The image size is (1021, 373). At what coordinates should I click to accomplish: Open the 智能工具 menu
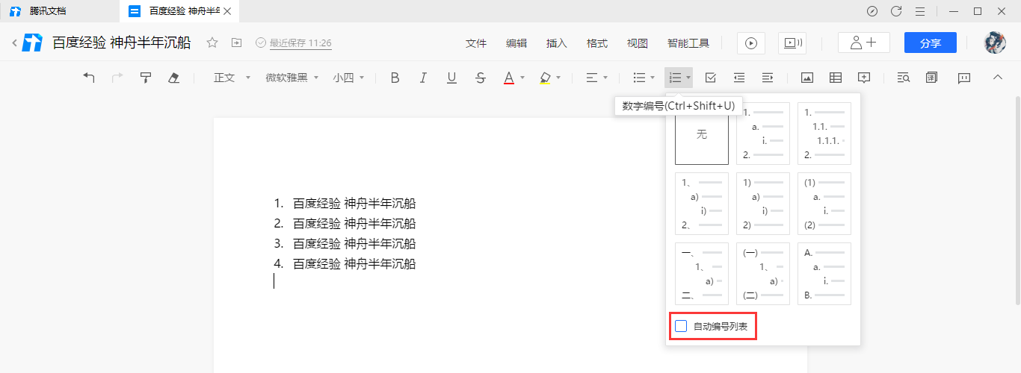point(688,43)
